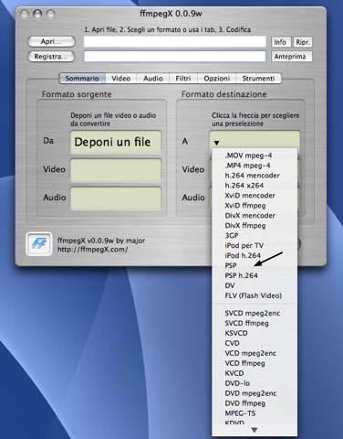Select h.264 x264 preset
Screen dimensions: 343x439
click(x=255, y=186)
